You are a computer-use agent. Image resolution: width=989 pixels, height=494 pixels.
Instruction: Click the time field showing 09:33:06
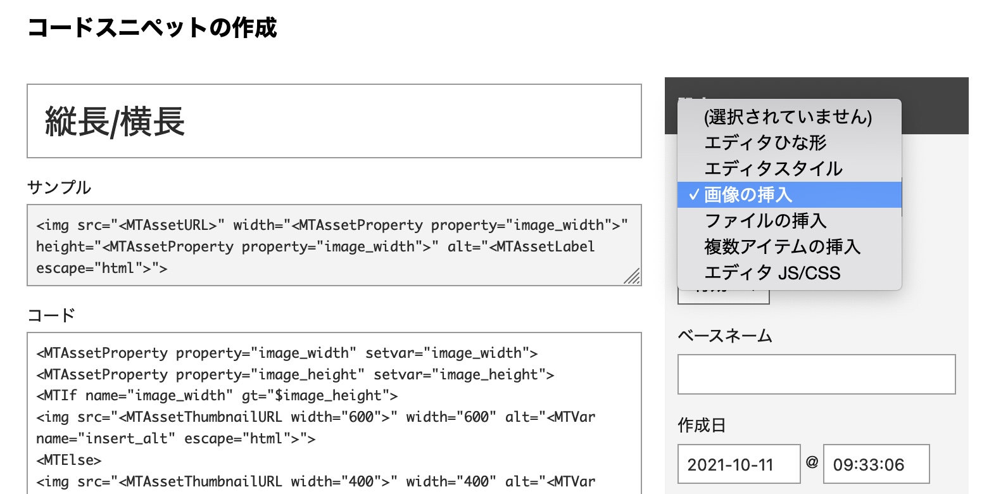876,463
